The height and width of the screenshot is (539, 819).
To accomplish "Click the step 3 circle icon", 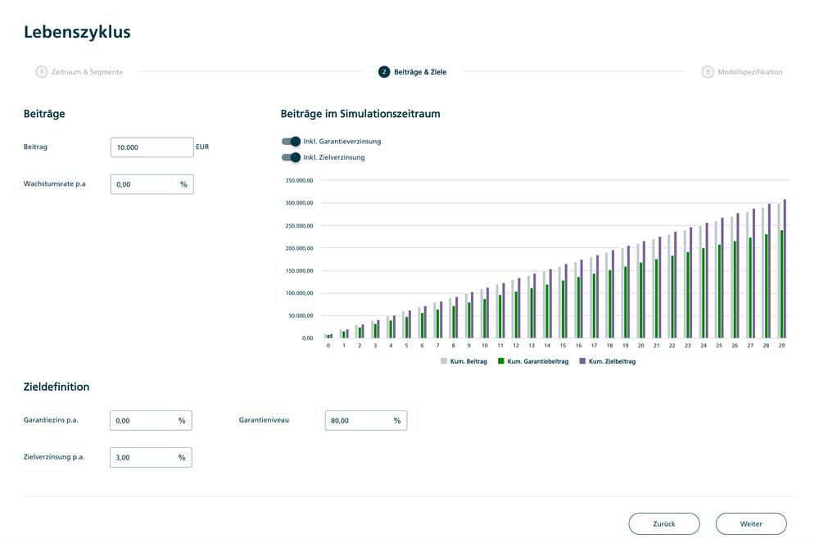I will 708,72.
